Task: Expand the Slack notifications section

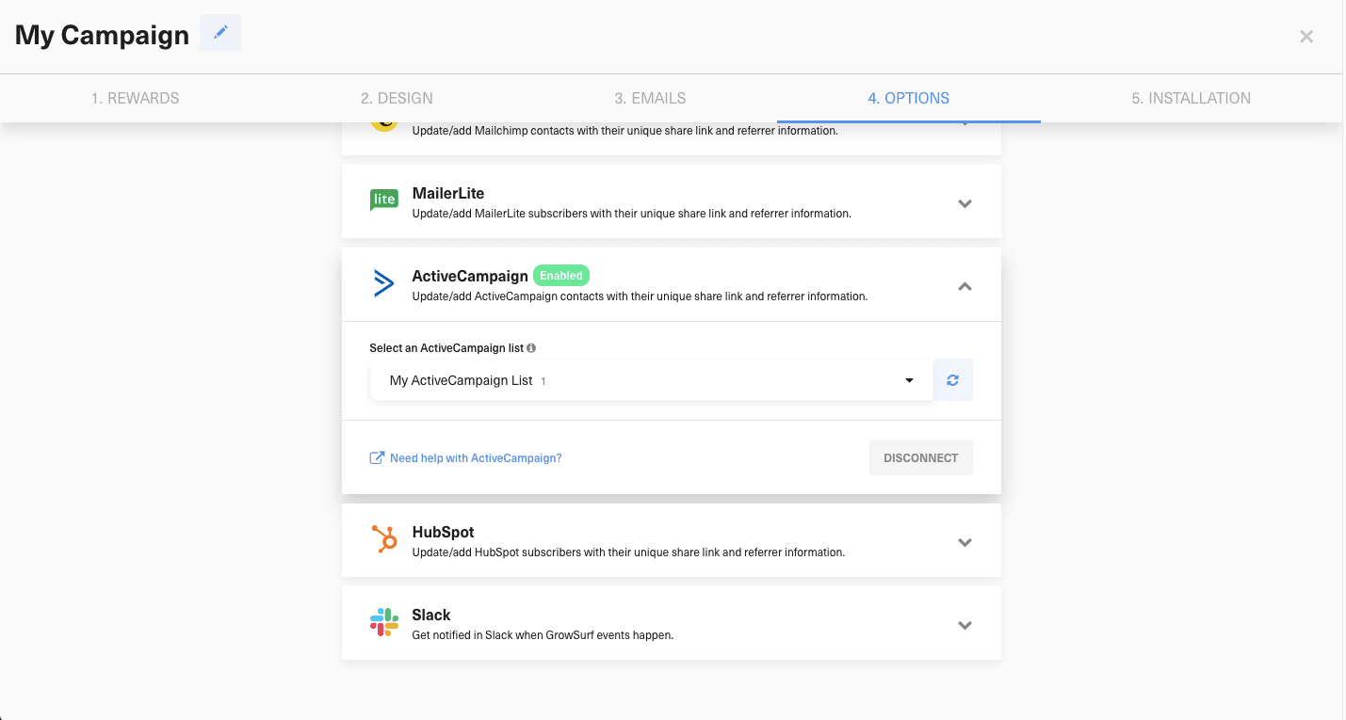Action: (965, 624)
